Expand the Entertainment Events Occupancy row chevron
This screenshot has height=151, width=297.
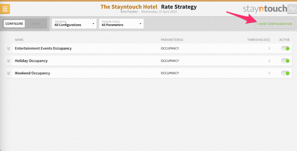8,48
